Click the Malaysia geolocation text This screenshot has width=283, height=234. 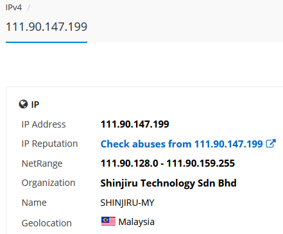[x=137, y=222]
